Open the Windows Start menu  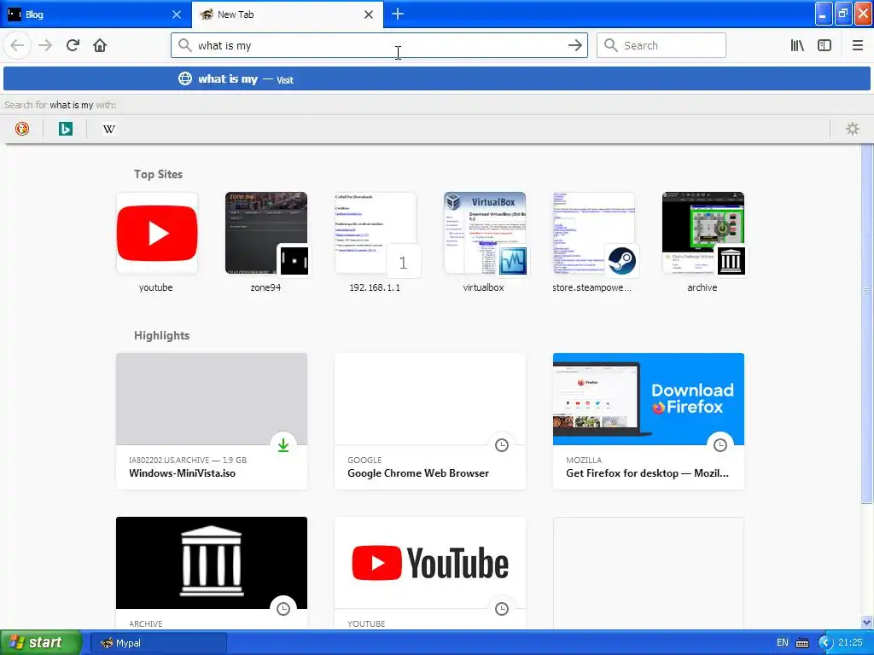(41, 643)
